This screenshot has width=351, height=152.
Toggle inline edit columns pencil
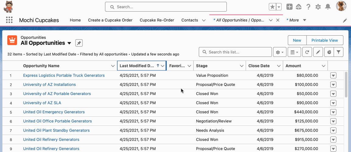pyautogui.click(x=318, y=52)
